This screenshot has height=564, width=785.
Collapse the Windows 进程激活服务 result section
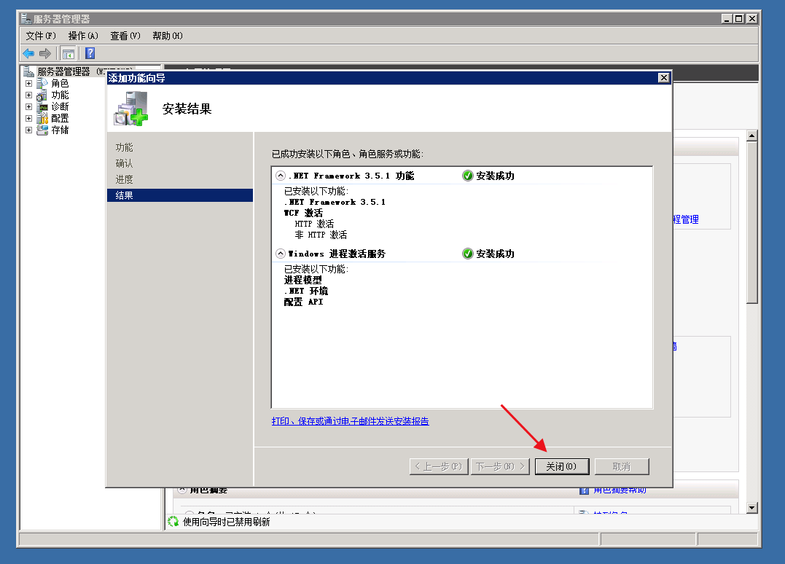click(x=281, y=254)
